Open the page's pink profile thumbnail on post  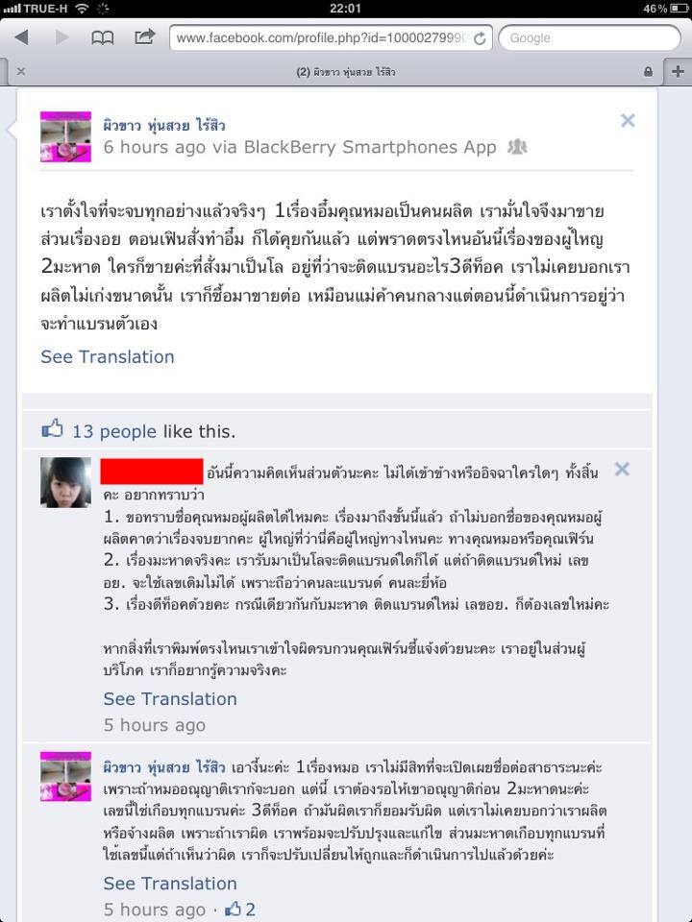(66, 136)
